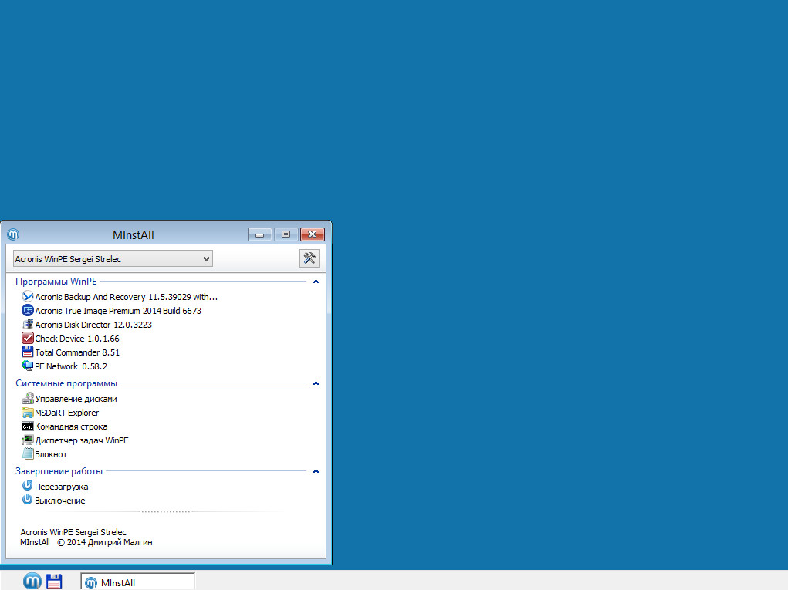This screenshot has width=788, height=590.
Task: Open Командная строка entry
Action: (71, 426)
